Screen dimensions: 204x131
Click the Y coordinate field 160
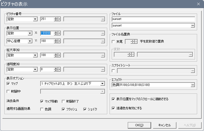pos(47,41)
